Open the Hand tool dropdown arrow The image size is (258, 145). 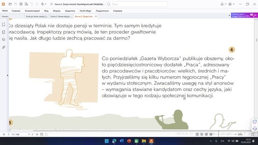click(46, 4)
